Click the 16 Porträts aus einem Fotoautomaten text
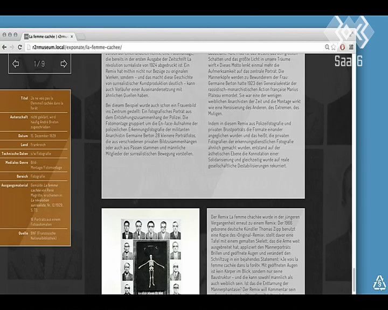Viewport: 388px width, 310px height. coord(45,222)
